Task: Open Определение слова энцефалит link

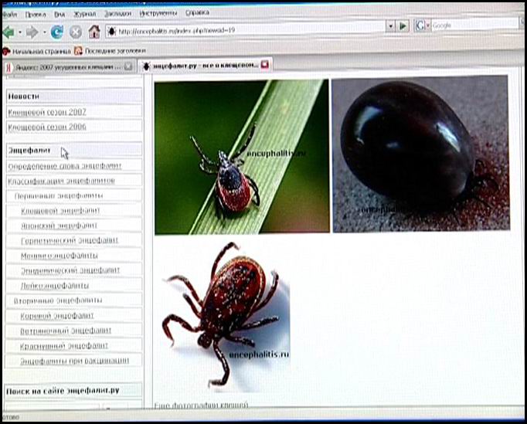Action: (x=65, y=166)
